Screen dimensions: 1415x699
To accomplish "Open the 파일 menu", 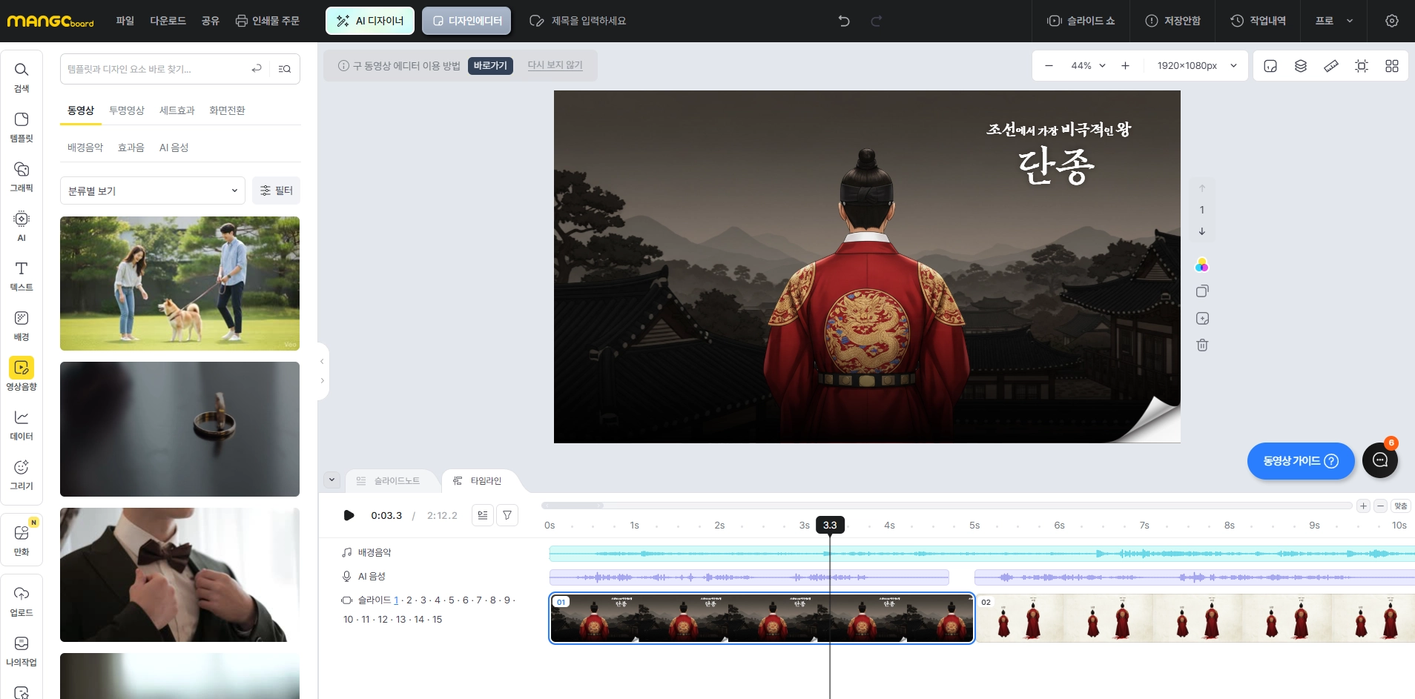I will click(x=125, y=21).
